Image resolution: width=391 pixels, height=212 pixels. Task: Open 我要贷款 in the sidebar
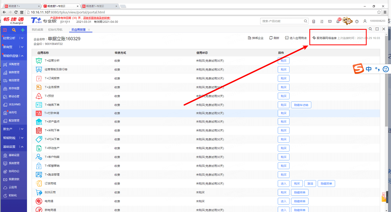[13, 179]
